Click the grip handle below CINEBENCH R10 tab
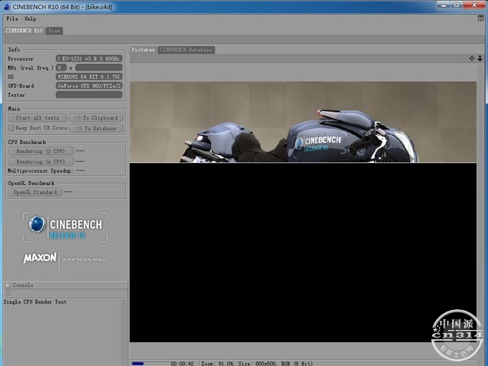Screen dimensions: 488x366 click(7, 38)
